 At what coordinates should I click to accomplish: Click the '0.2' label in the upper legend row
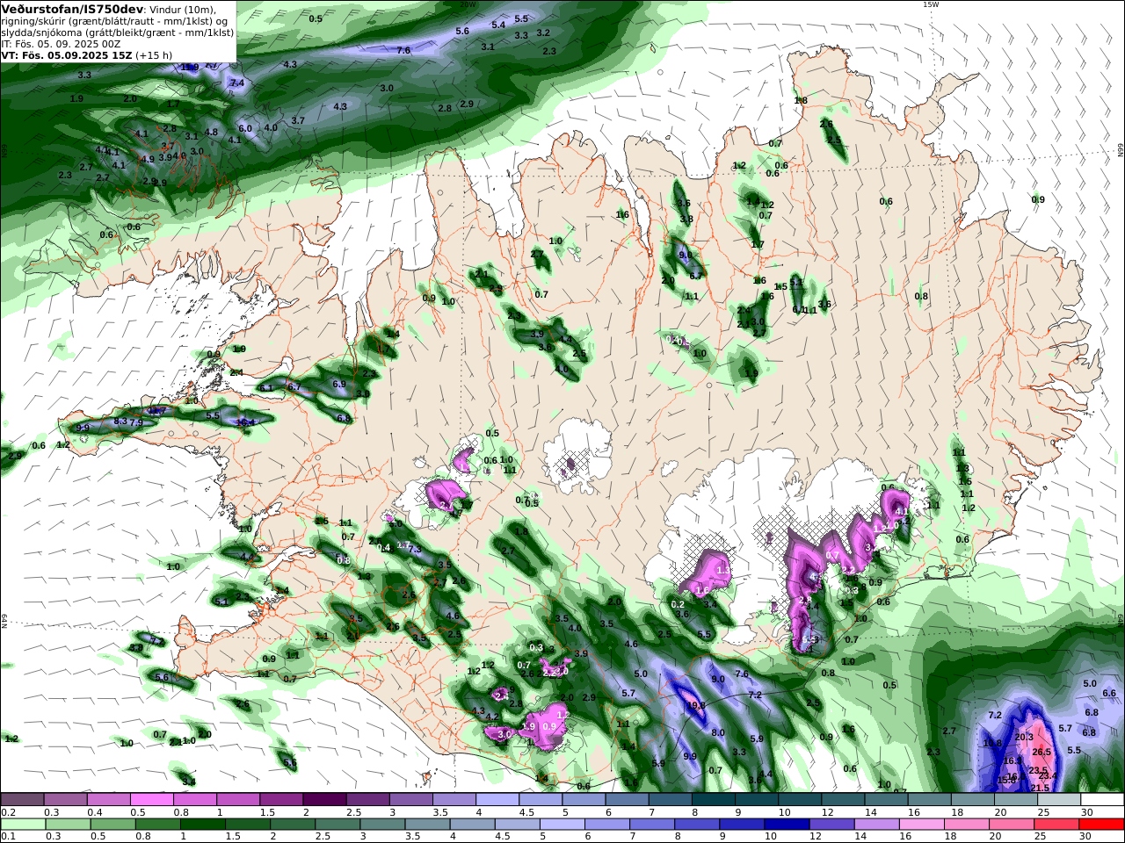(x=7, y=812)
